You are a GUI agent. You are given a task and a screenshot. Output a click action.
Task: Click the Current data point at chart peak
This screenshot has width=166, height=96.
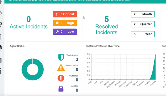coord(156,54)
